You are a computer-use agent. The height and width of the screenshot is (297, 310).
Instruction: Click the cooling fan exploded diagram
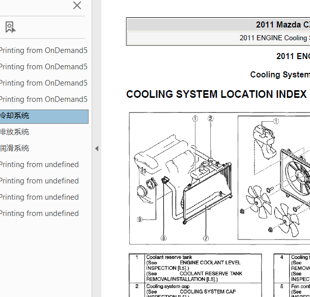tap(274, 178)
